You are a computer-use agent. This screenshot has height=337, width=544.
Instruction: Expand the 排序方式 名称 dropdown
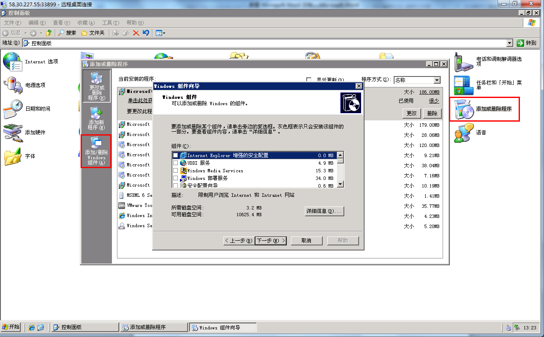coord(437,80)
